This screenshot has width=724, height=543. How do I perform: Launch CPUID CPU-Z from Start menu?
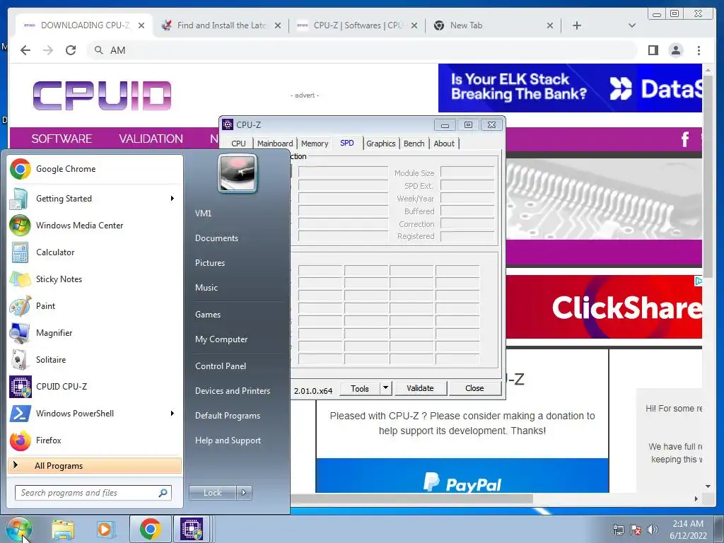click(95, 387)
